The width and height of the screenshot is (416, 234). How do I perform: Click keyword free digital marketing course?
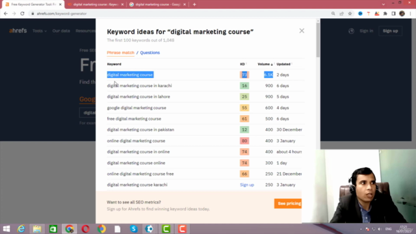point(134,118)
